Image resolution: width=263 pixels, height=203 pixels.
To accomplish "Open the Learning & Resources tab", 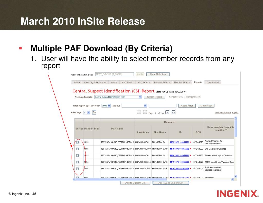I will (95, 82).
